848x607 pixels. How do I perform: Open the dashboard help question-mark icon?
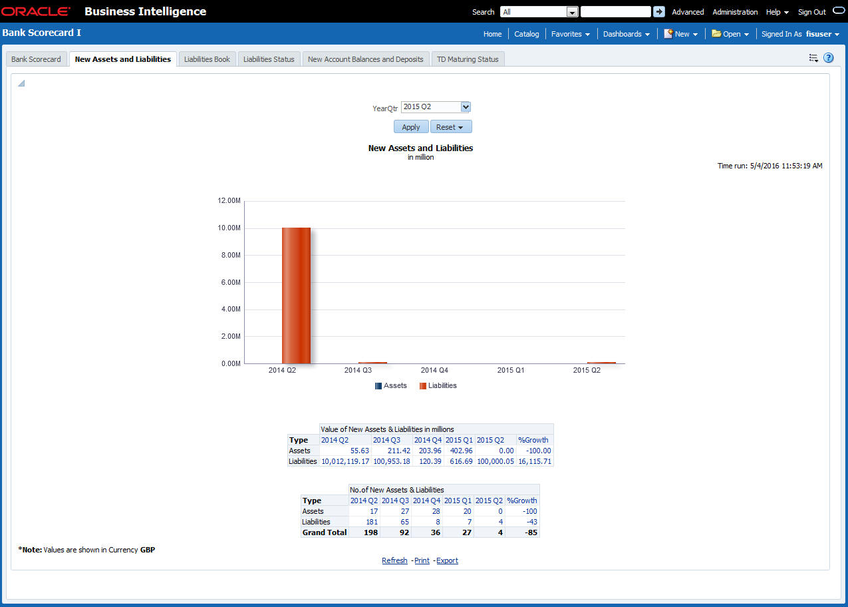coord(828,58)
